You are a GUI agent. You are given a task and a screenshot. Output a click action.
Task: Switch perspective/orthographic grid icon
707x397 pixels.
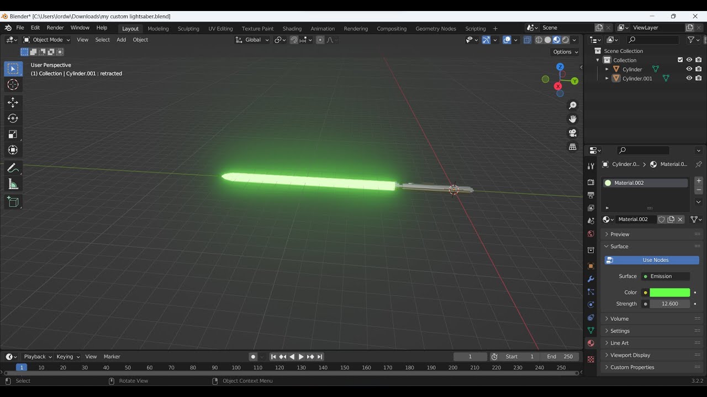(573, 147)
